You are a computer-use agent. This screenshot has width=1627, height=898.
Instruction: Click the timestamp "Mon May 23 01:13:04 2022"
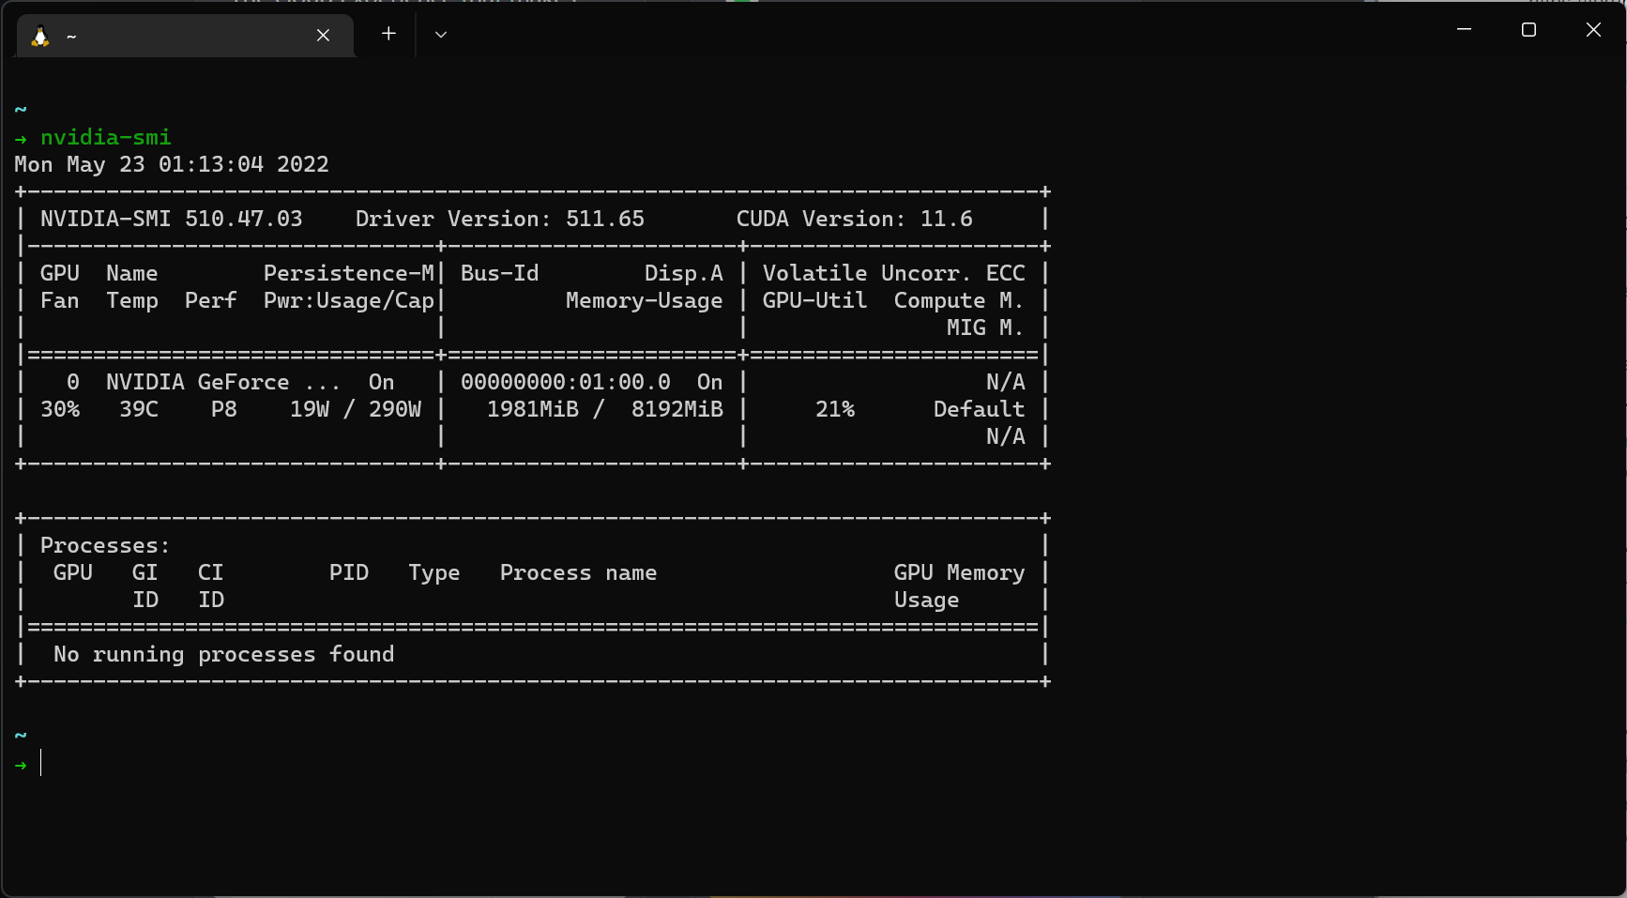[x=172, y=165]
